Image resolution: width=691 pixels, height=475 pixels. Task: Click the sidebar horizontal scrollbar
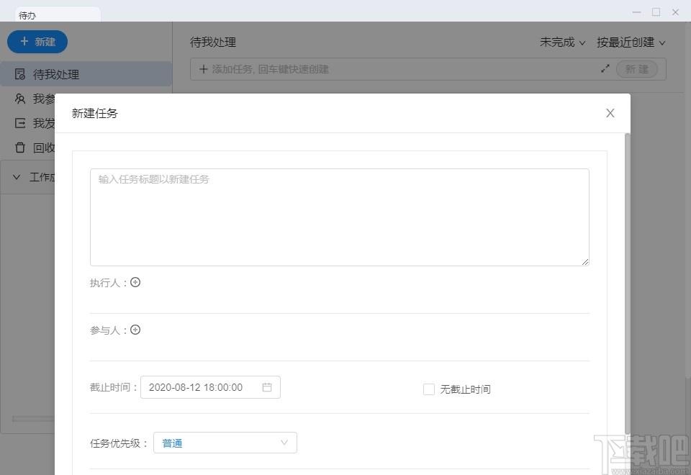point(34,419)
